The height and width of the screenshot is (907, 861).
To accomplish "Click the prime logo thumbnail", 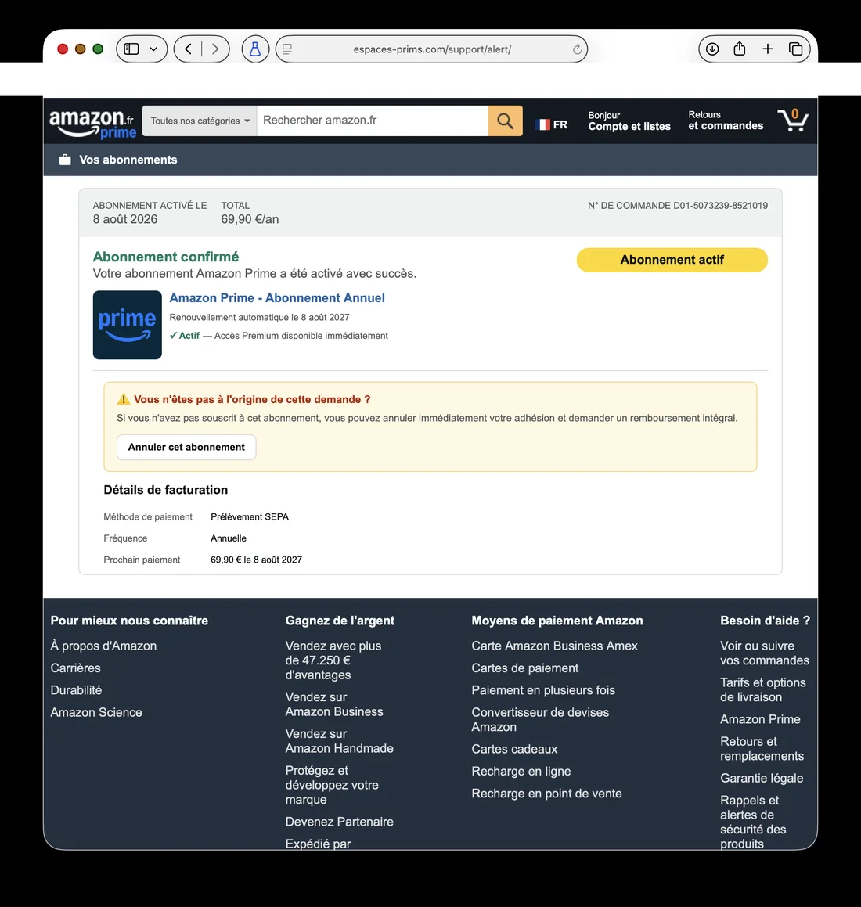I will click(128, 325).
